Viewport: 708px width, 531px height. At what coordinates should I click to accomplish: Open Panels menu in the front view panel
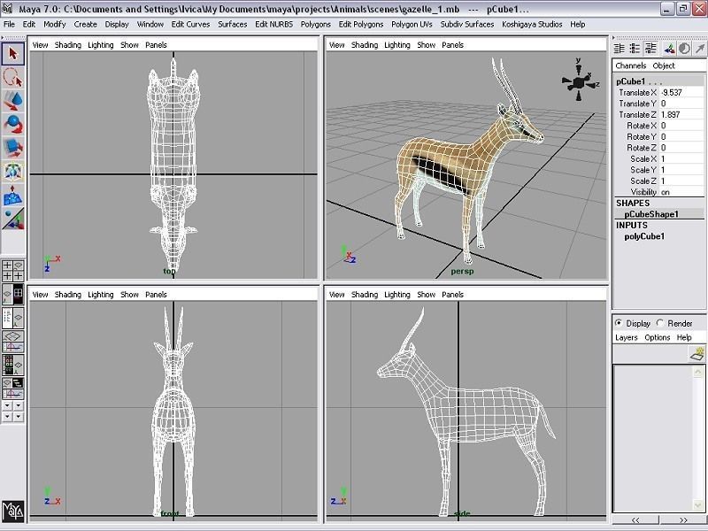coord(156,295)
